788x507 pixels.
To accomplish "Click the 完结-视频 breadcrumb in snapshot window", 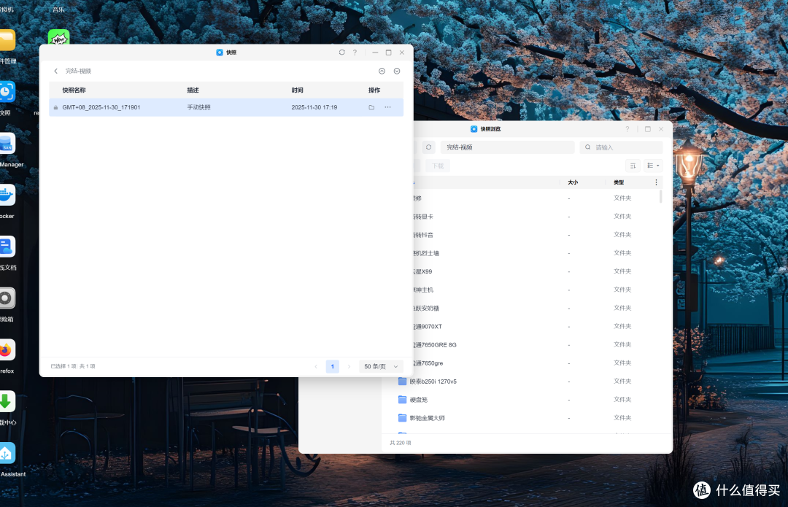I will [x=78, y=71].
